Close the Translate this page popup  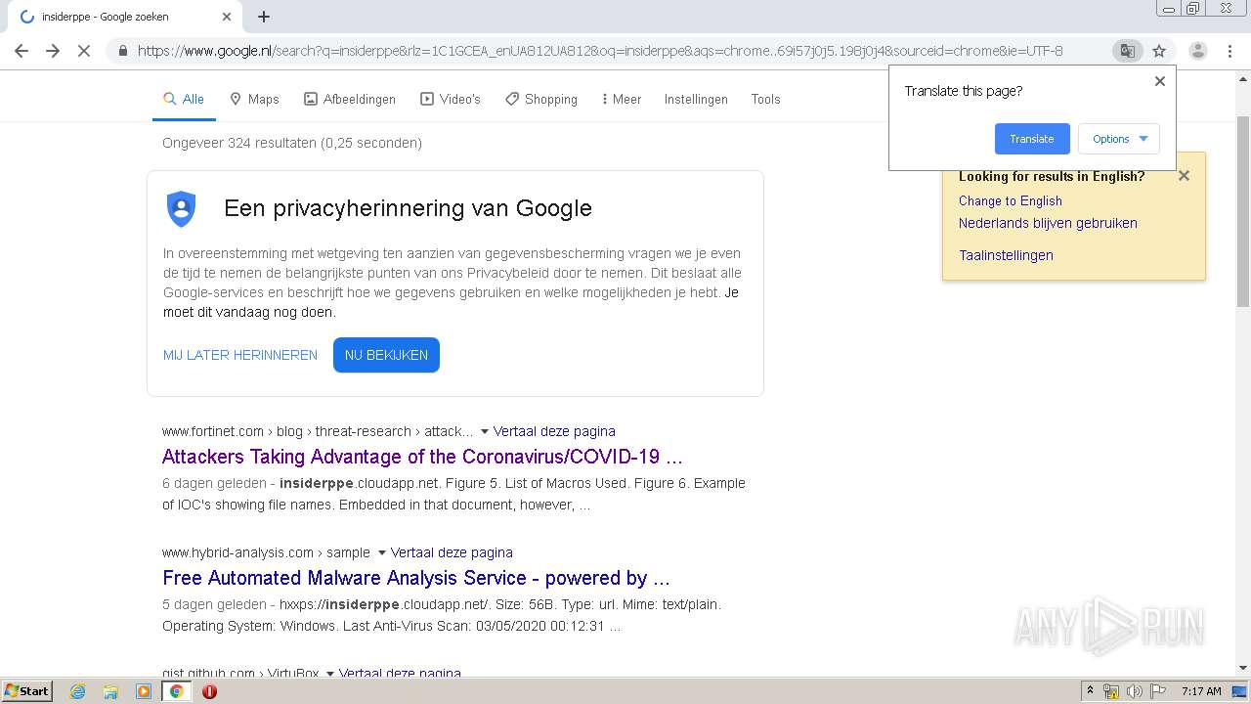tap(1160, 81)
